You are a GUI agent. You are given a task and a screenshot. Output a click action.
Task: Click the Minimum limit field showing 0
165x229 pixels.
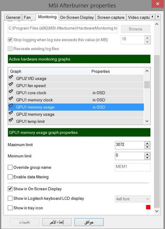(x=130, y=156)
